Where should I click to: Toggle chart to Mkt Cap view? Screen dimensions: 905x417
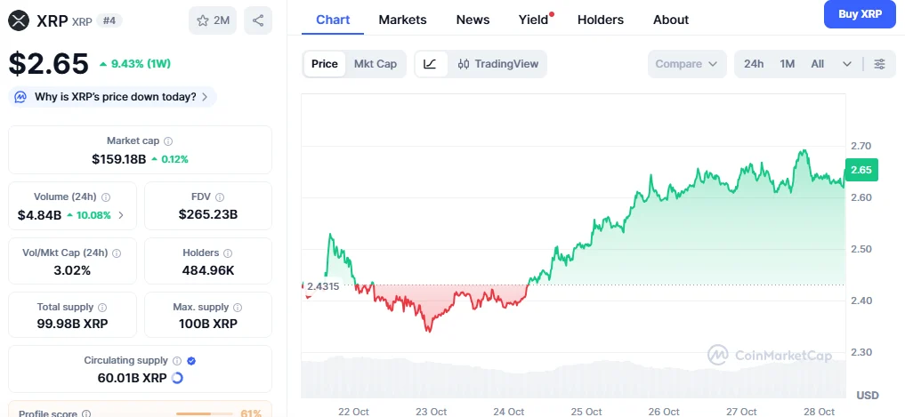[376, 64]
